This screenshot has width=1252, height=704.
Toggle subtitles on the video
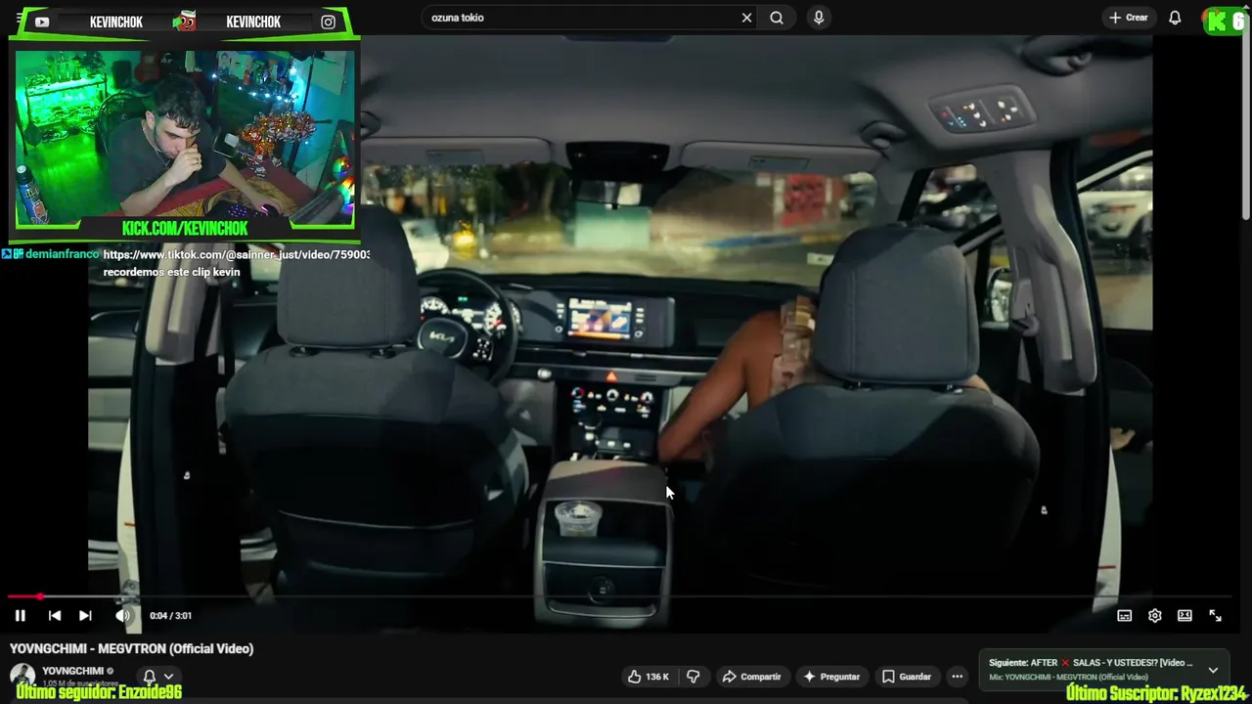1125,615
